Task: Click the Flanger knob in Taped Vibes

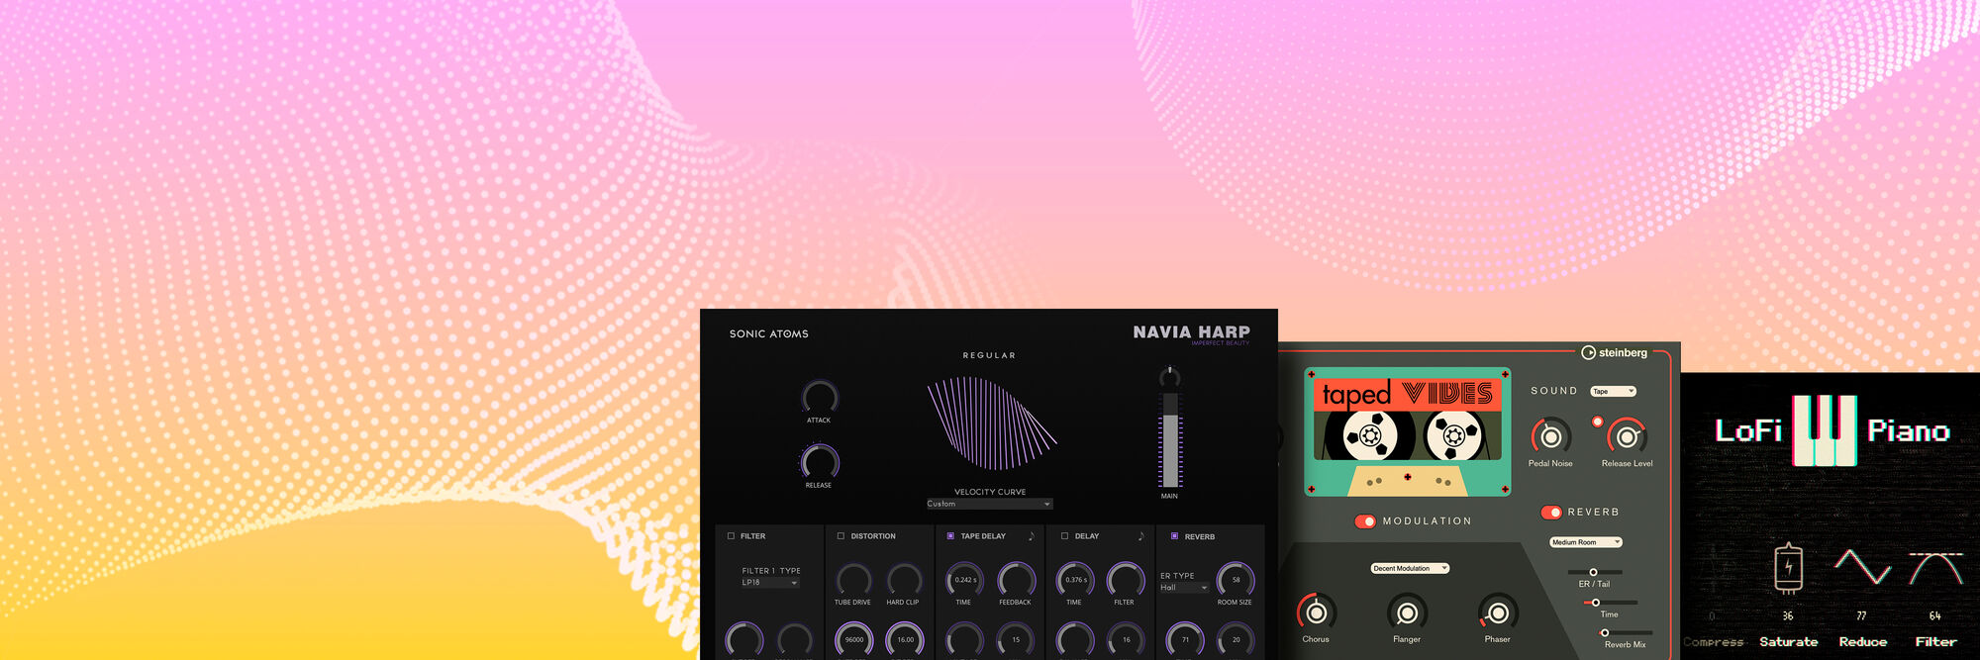Action: coord(1407,613)
